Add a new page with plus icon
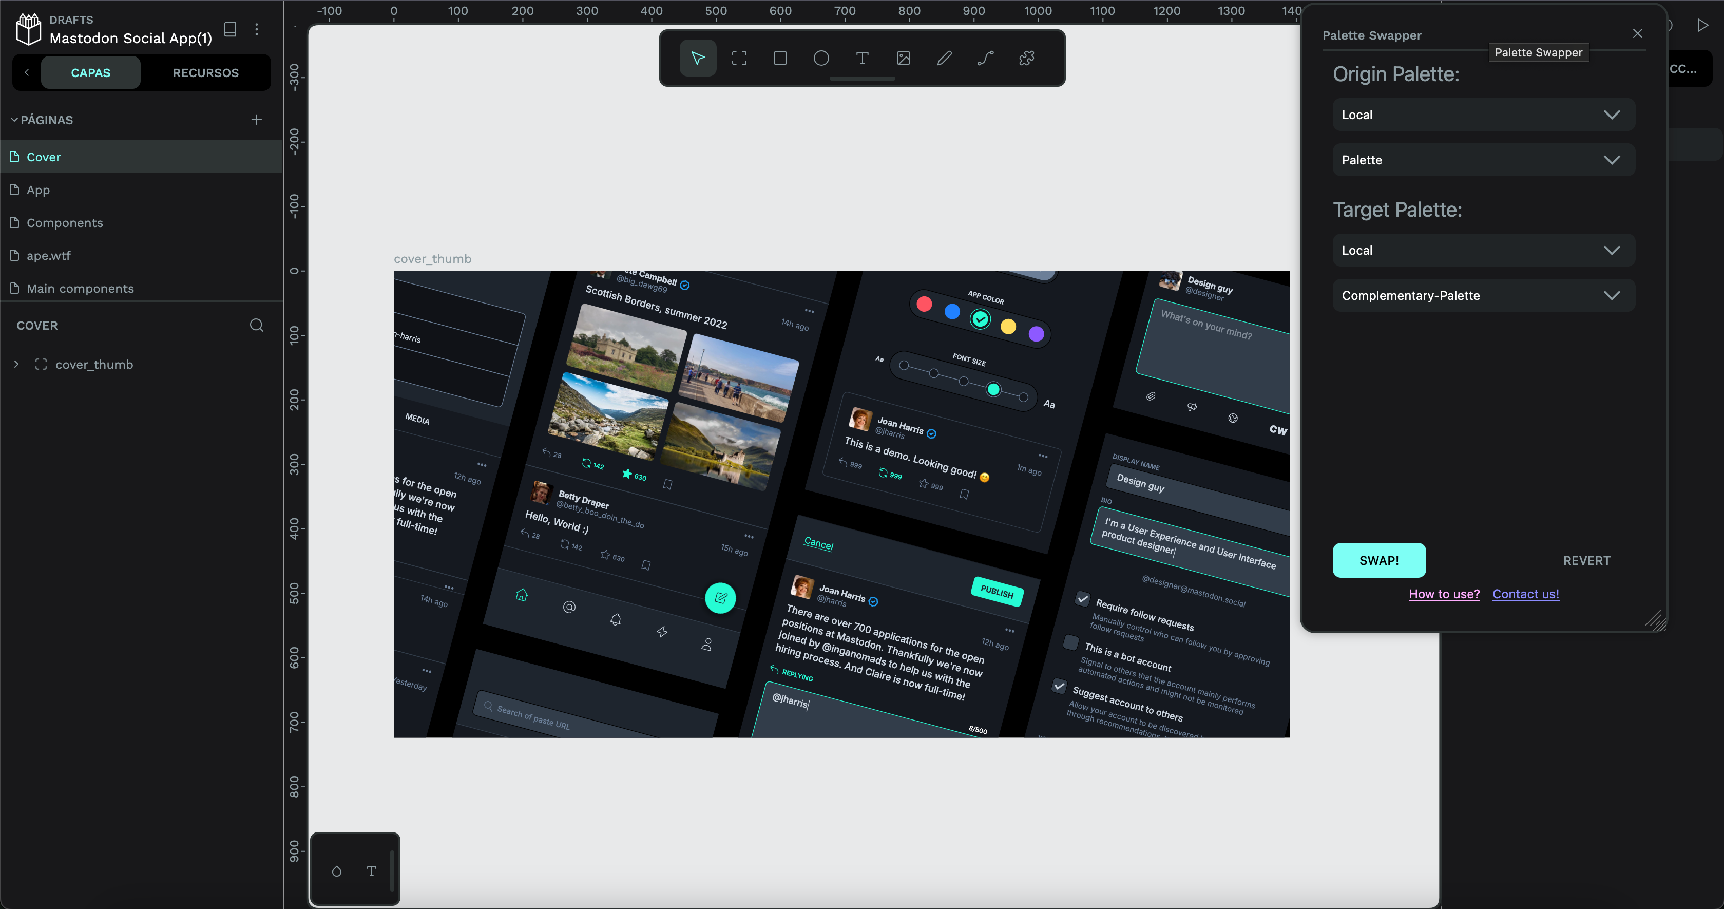Screen dimensions: 1724x909 [256, 120]
